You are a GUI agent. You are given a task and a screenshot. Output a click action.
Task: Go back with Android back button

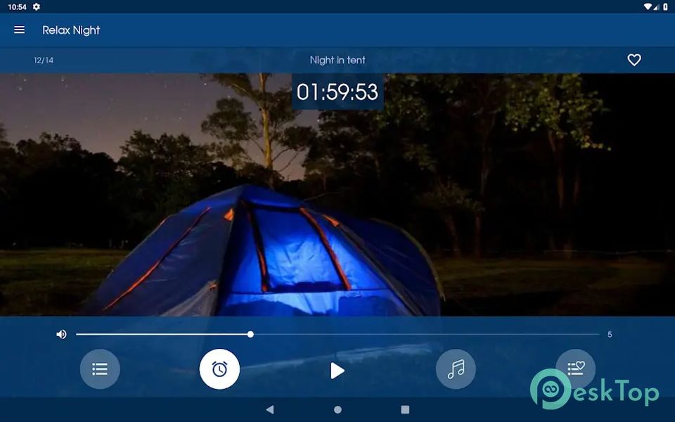(270, 409)
